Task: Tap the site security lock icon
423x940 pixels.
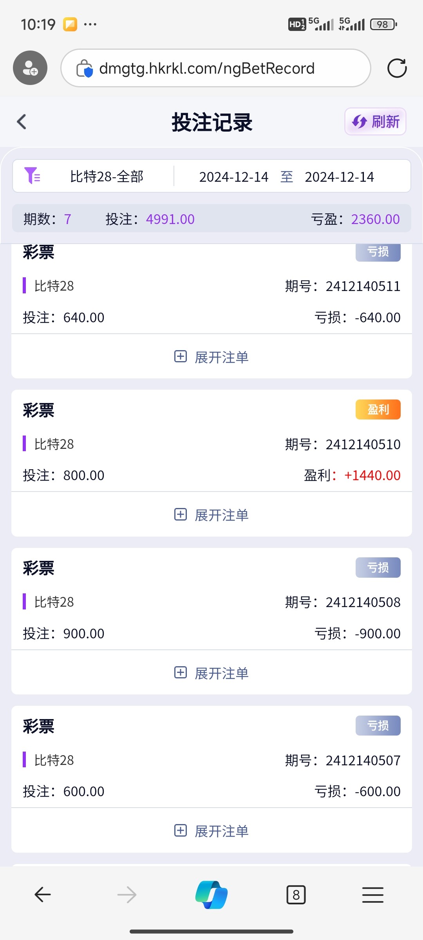Action: pyautogui.click(x=84, y=69)
